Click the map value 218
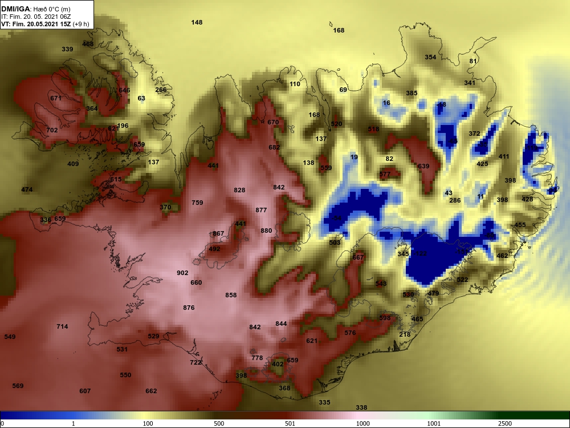Image resolution: width=570 pixels, height=428 pixels. click(405, 335)
